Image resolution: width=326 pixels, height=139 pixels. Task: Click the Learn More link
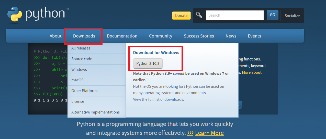coord(209,133)
